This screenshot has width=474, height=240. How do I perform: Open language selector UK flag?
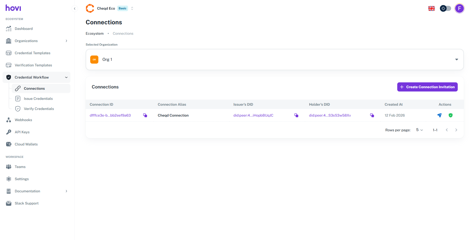click(x=432, y=8)
